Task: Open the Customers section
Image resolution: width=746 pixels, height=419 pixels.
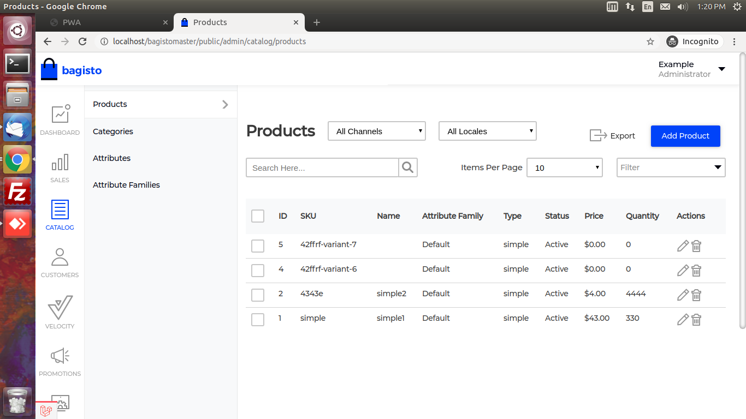Action: [x=60, y=262]
